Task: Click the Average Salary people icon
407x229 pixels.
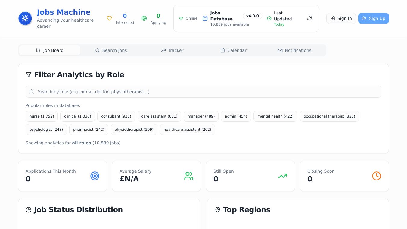Action: [x=189, y=176]
